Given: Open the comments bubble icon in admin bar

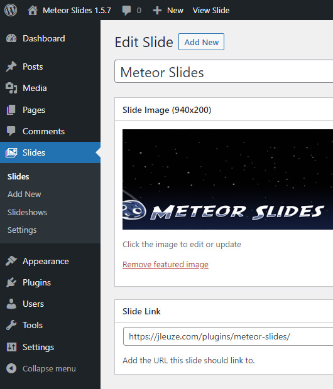Looking at the screenshot, I should (126, 11).
